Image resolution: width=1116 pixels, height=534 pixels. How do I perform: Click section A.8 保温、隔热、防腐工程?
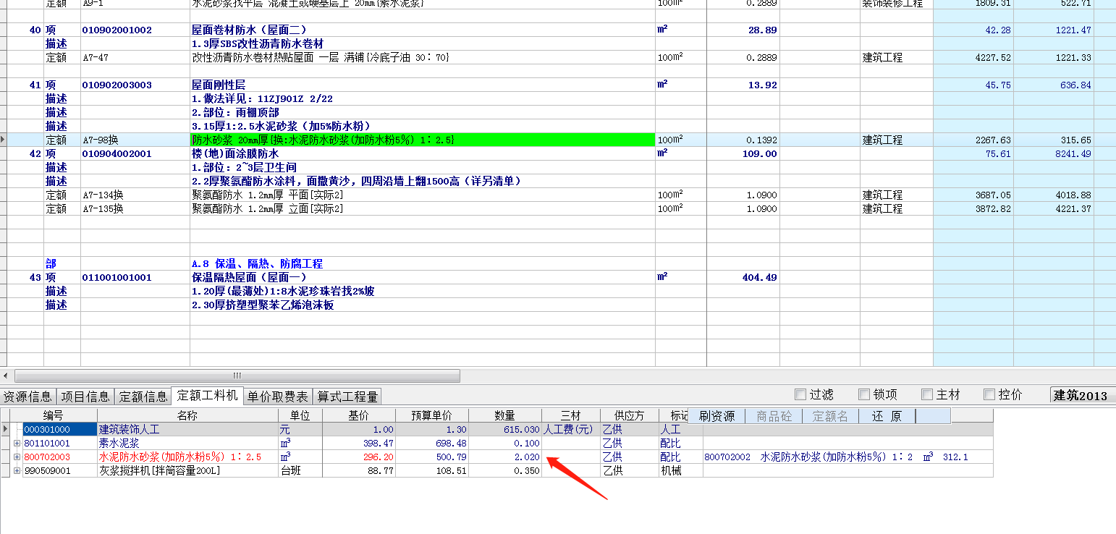(257, 263)
